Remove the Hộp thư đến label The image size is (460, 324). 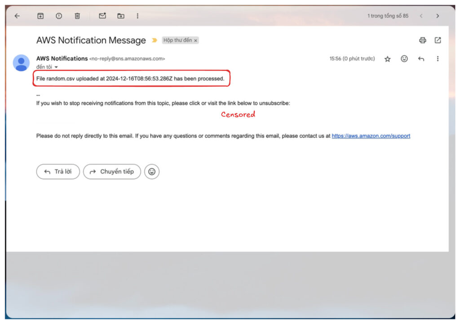(196, 40)
